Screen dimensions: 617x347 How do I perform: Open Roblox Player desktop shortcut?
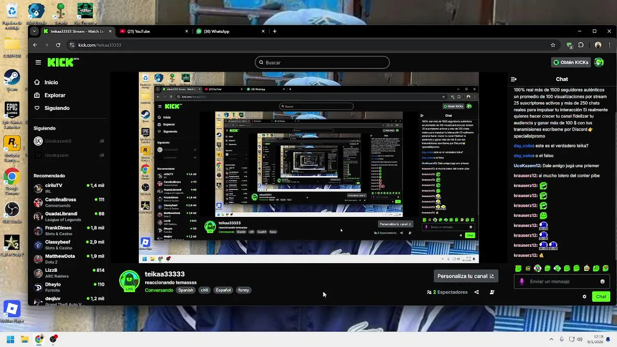point(12,312)
